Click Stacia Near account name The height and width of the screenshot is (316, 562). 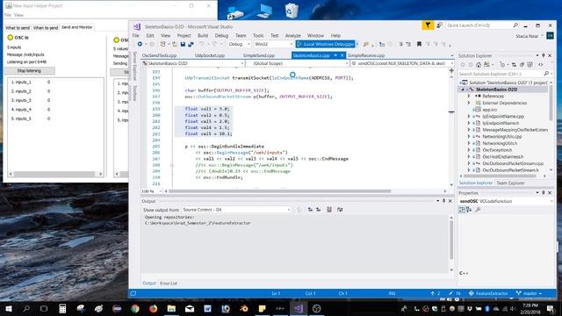tap(527, 36)
